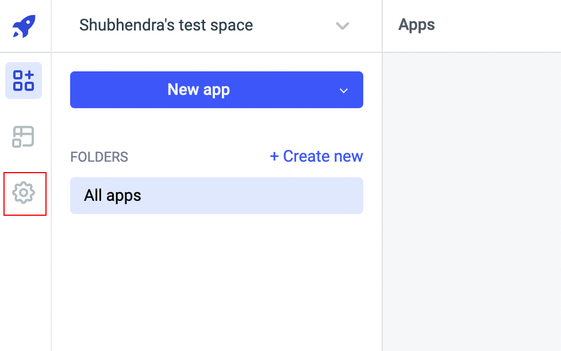
Task: Click the FOLDERS section label
Action: 99,157
